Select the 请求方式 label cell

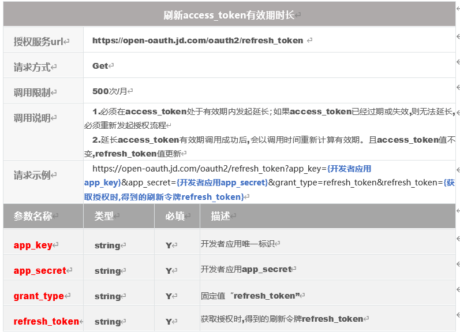43,65
